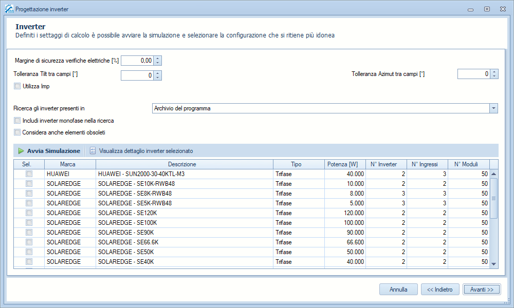
Task: Click Visualizza dettaglio inverter selezionato icon
Action: (93, 151)
